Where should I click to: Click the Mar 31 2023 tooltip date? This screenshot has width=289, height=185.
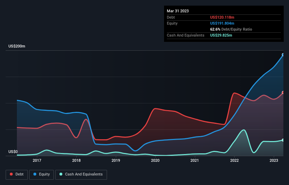coord(178,11)
